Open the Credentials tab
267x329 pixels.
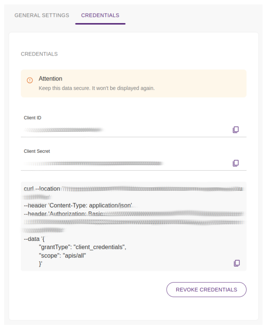tap(100, 16)
